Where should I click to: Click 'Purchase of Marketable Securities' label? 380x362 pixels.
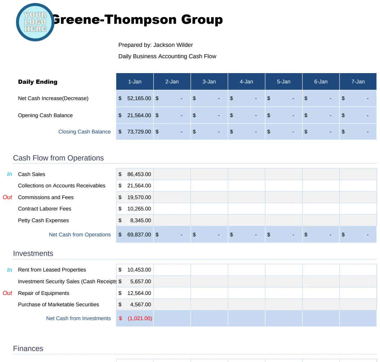pos(58,305)
